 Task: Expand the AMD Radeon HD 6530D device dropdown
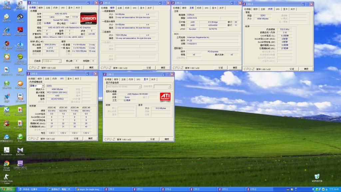pos(123,86)
